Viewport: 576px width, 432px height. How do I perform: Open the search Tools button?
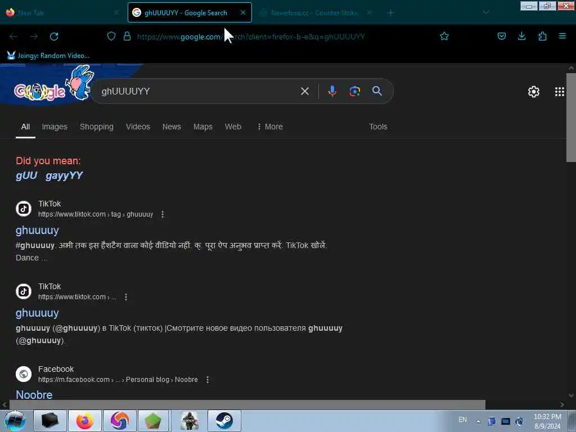tap(378, 127)
